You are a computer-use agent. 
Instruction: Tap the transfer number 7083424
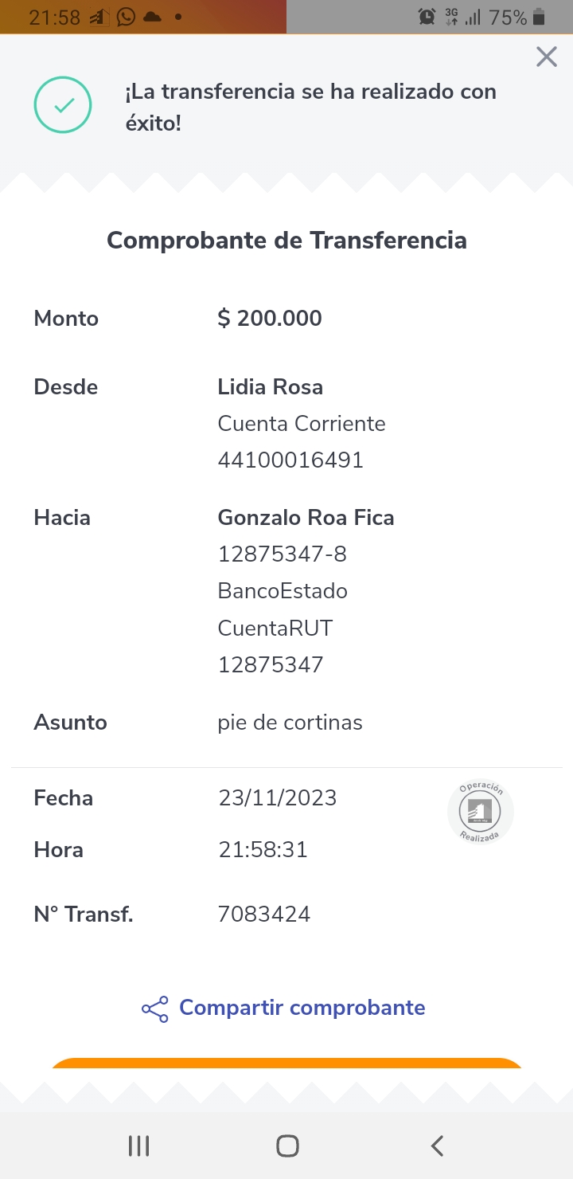point(264,915)
